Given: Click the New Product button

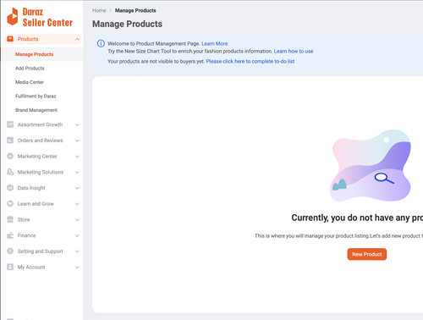Looking at the screenshot, I should click(x=366, y=254).
